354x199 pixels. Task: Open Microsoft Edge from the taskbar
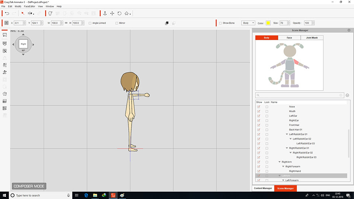pos(86,195)
